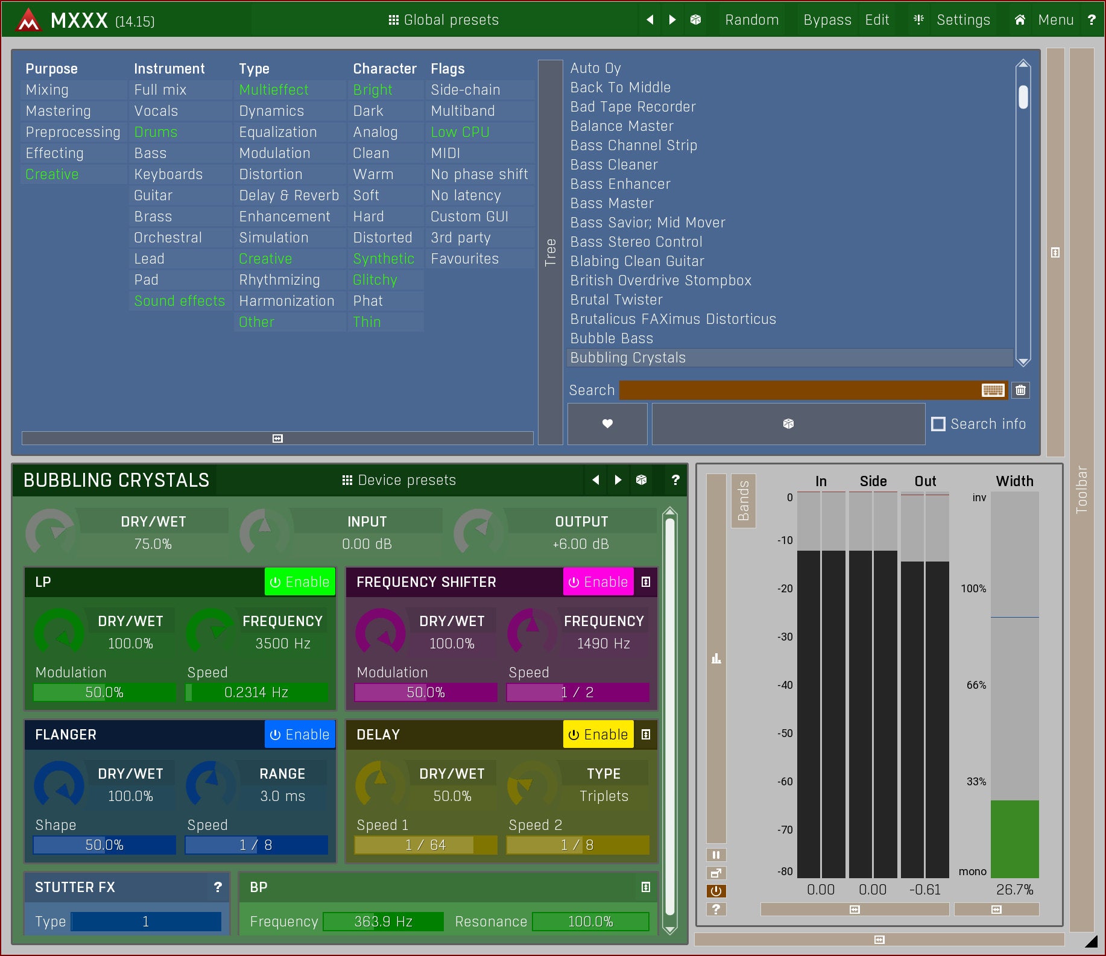Screen dimensions: 1106x956
Task: Click the Bypass button
Action: point(827,20)
